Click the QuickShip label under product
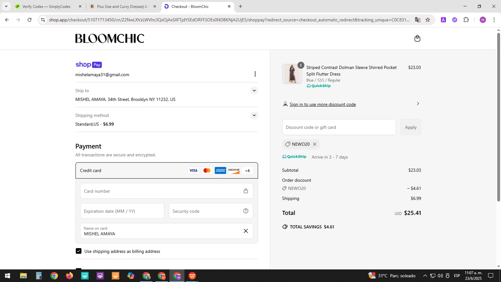The height and width of the screenshot is (282, 501). [319, 86]
